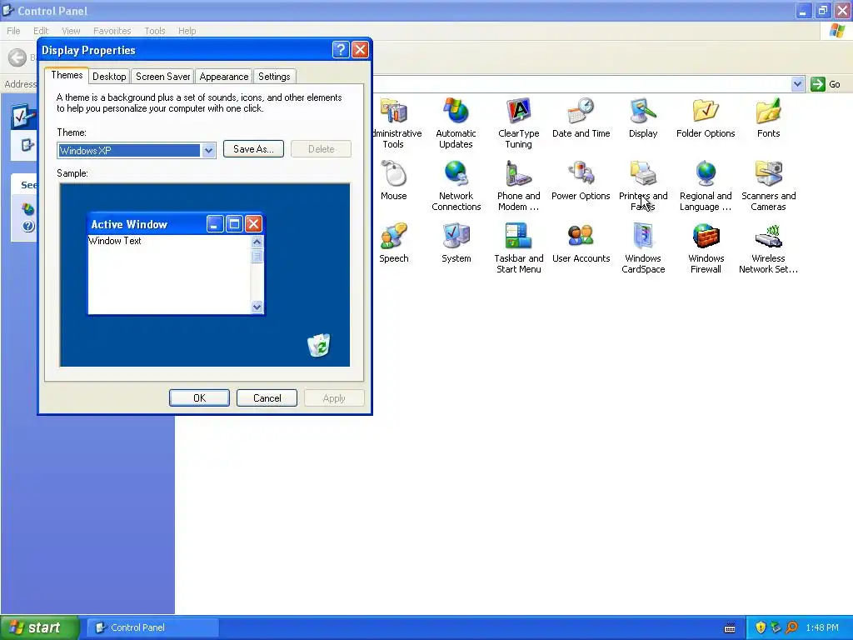853x640 pixels.
Task: Click the sample Active Window preview
Action: [x=176, y=264]
